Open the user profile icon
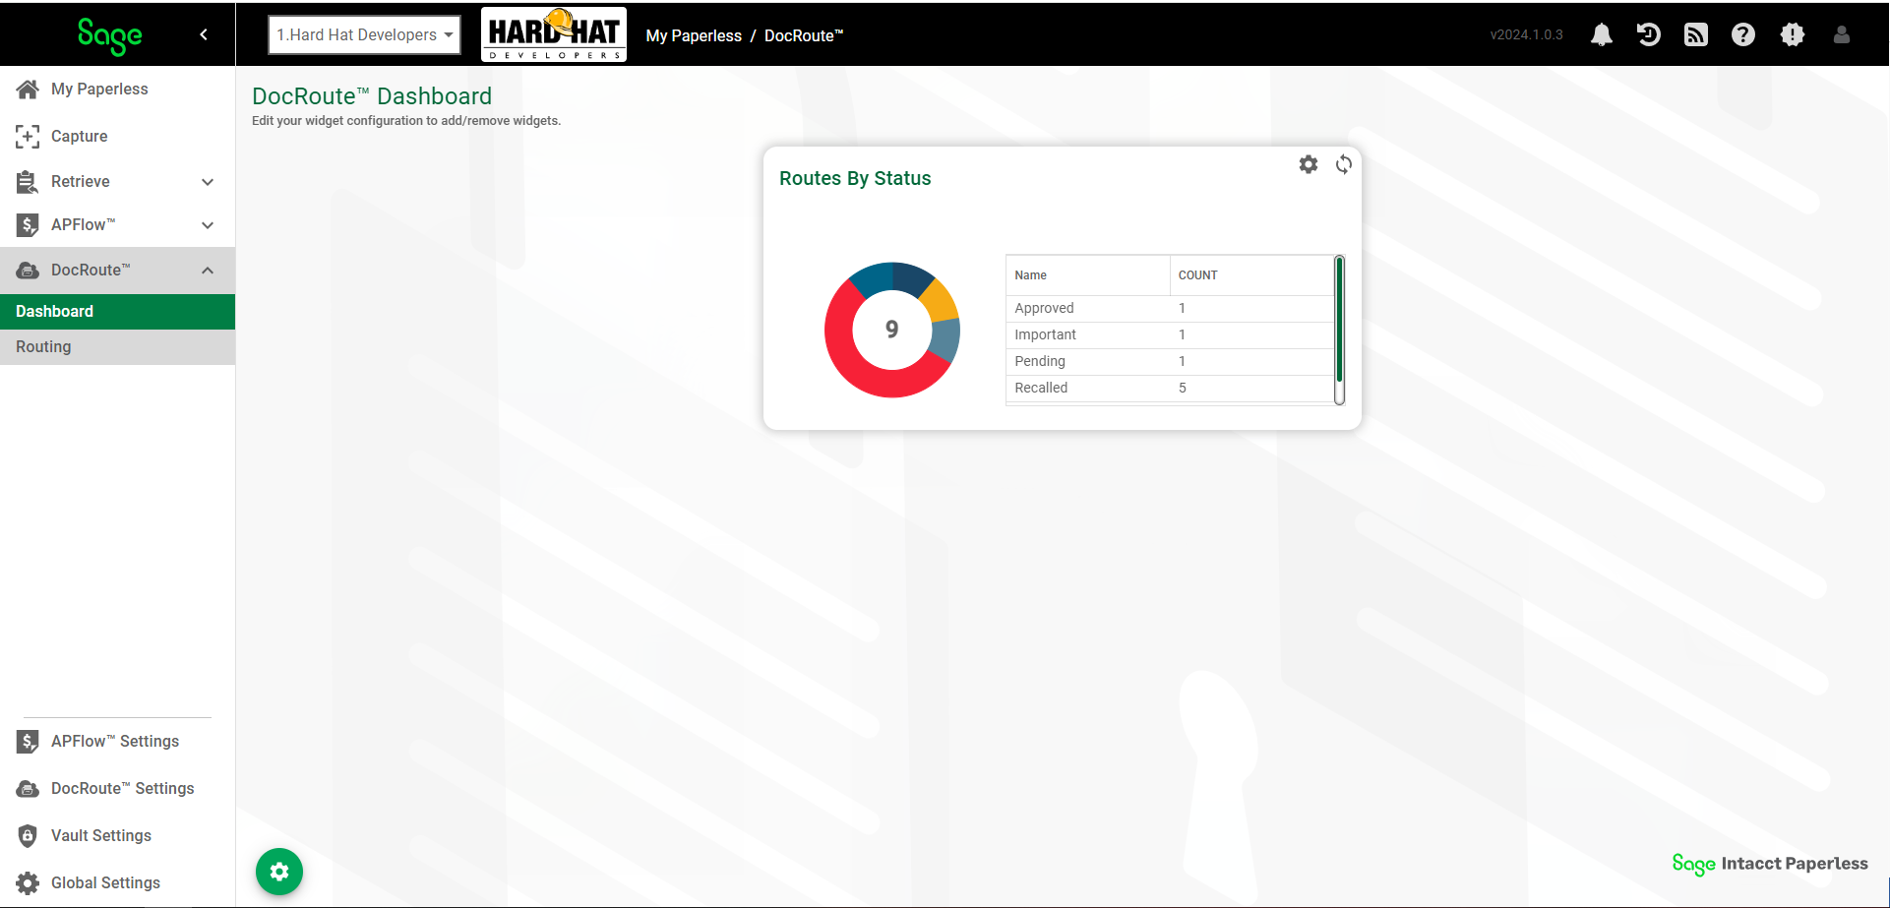This screenshot has height=908, width=1890. (1842, 35)
